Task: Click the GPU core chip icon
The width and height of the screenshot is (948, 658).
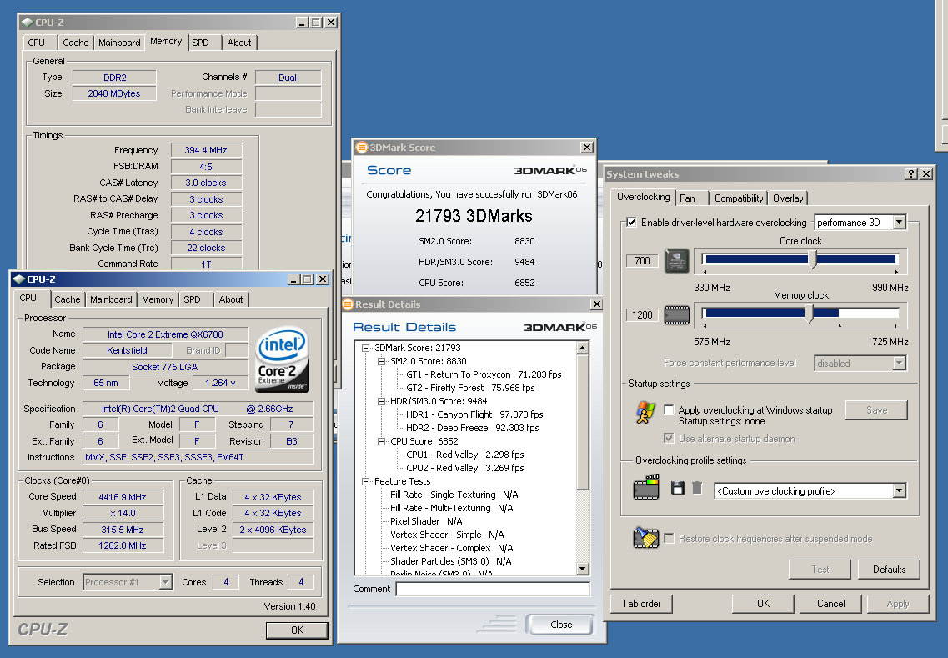Action: (x=676, y=261)
